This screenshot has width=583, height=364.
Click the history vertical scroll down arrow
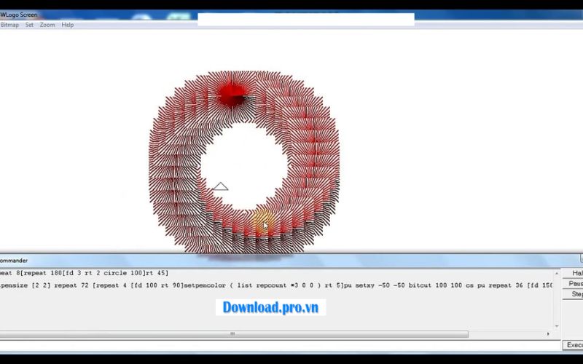557,326
